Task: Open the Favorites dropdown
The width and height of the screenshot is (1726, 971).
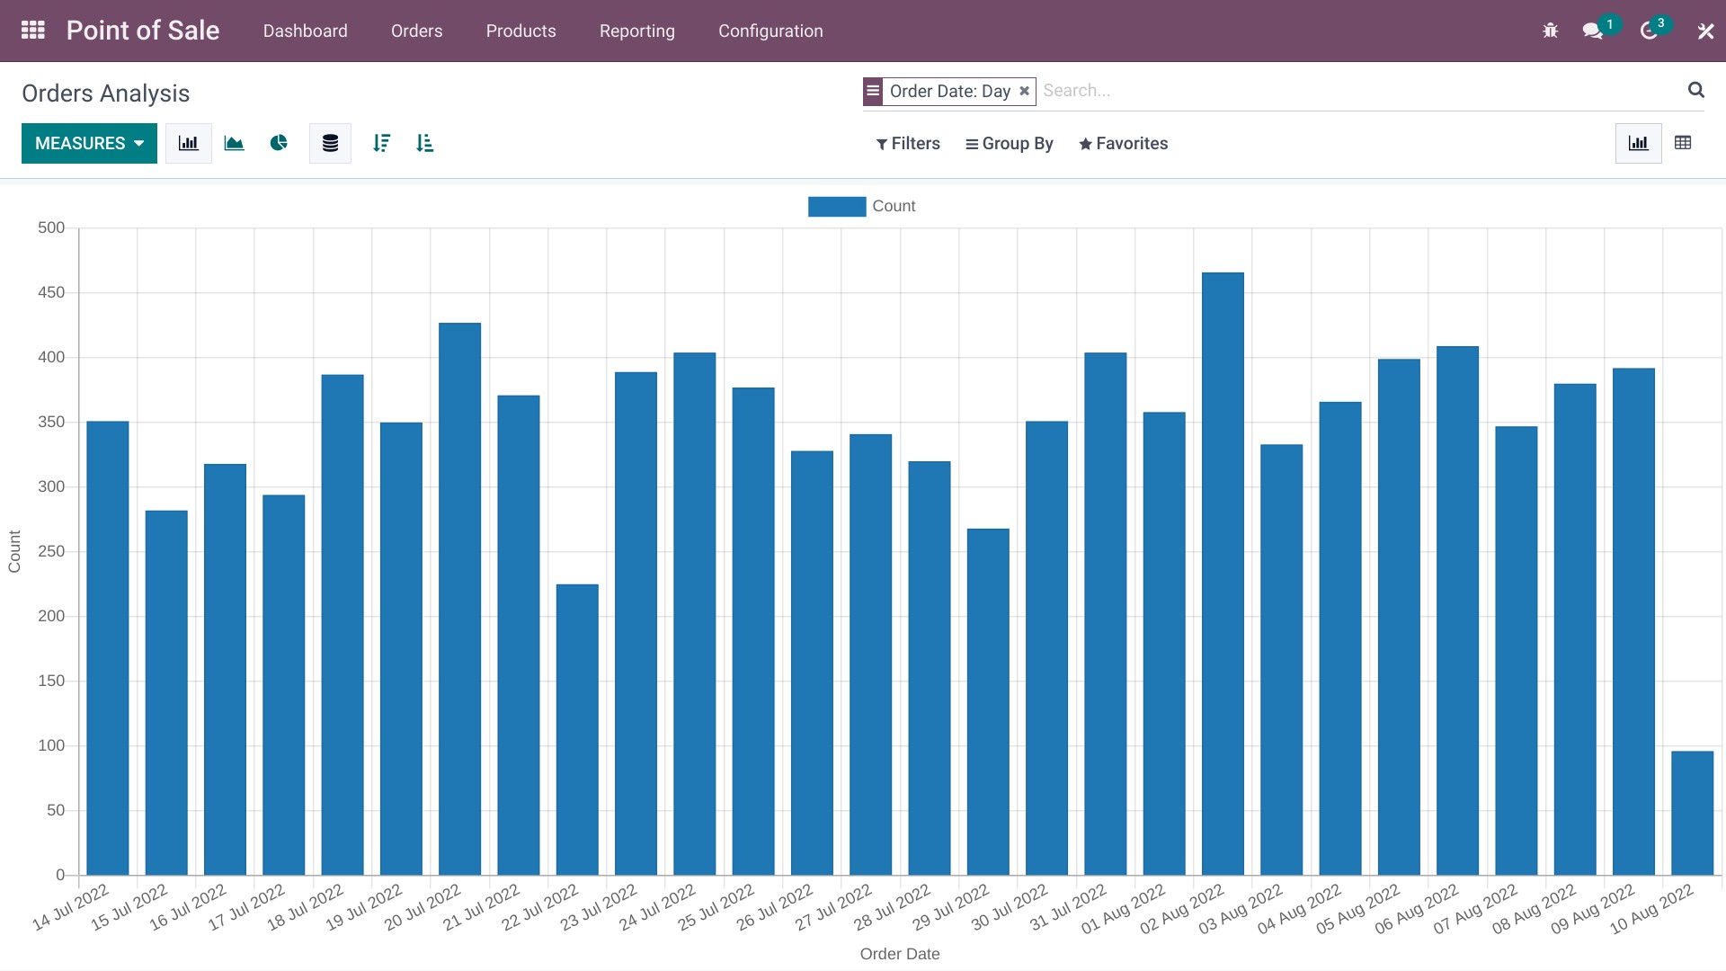Action: pos(1123,144)
